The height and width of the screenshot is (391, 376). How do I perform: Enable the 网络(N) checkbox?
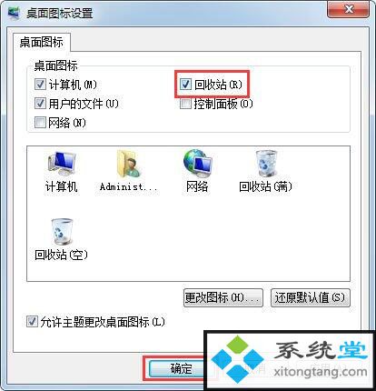pos(40,123)
